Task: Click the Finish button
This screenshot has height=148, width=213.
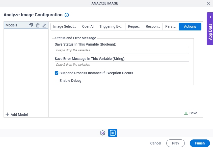Action: (x=200, y=143)
